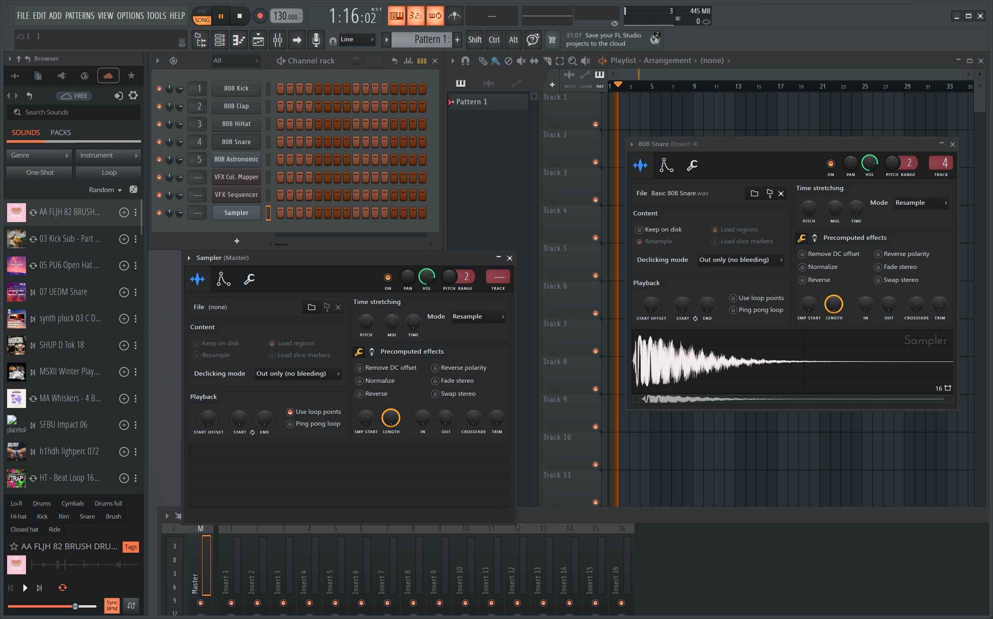Select the playlist paint brush tool
This screenshot has width=993, height=619.
(x=495, y=61)
